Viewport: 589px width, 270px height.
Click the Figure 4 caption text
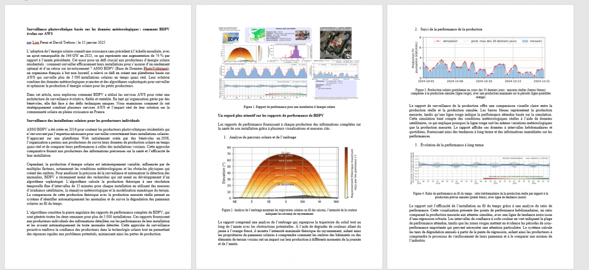click(480, 195)
